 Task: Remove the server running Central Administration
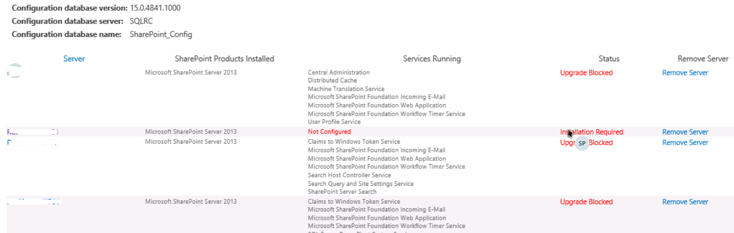click(x=685, y=73)
